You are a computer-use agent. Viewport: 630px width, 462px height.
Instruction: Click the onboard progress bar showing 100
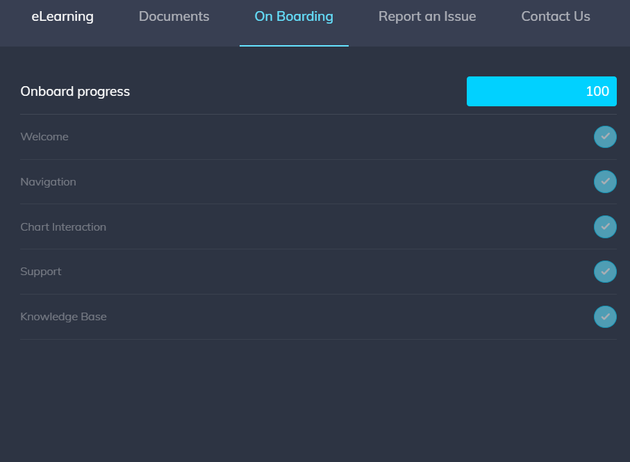[x=542, y=91]
